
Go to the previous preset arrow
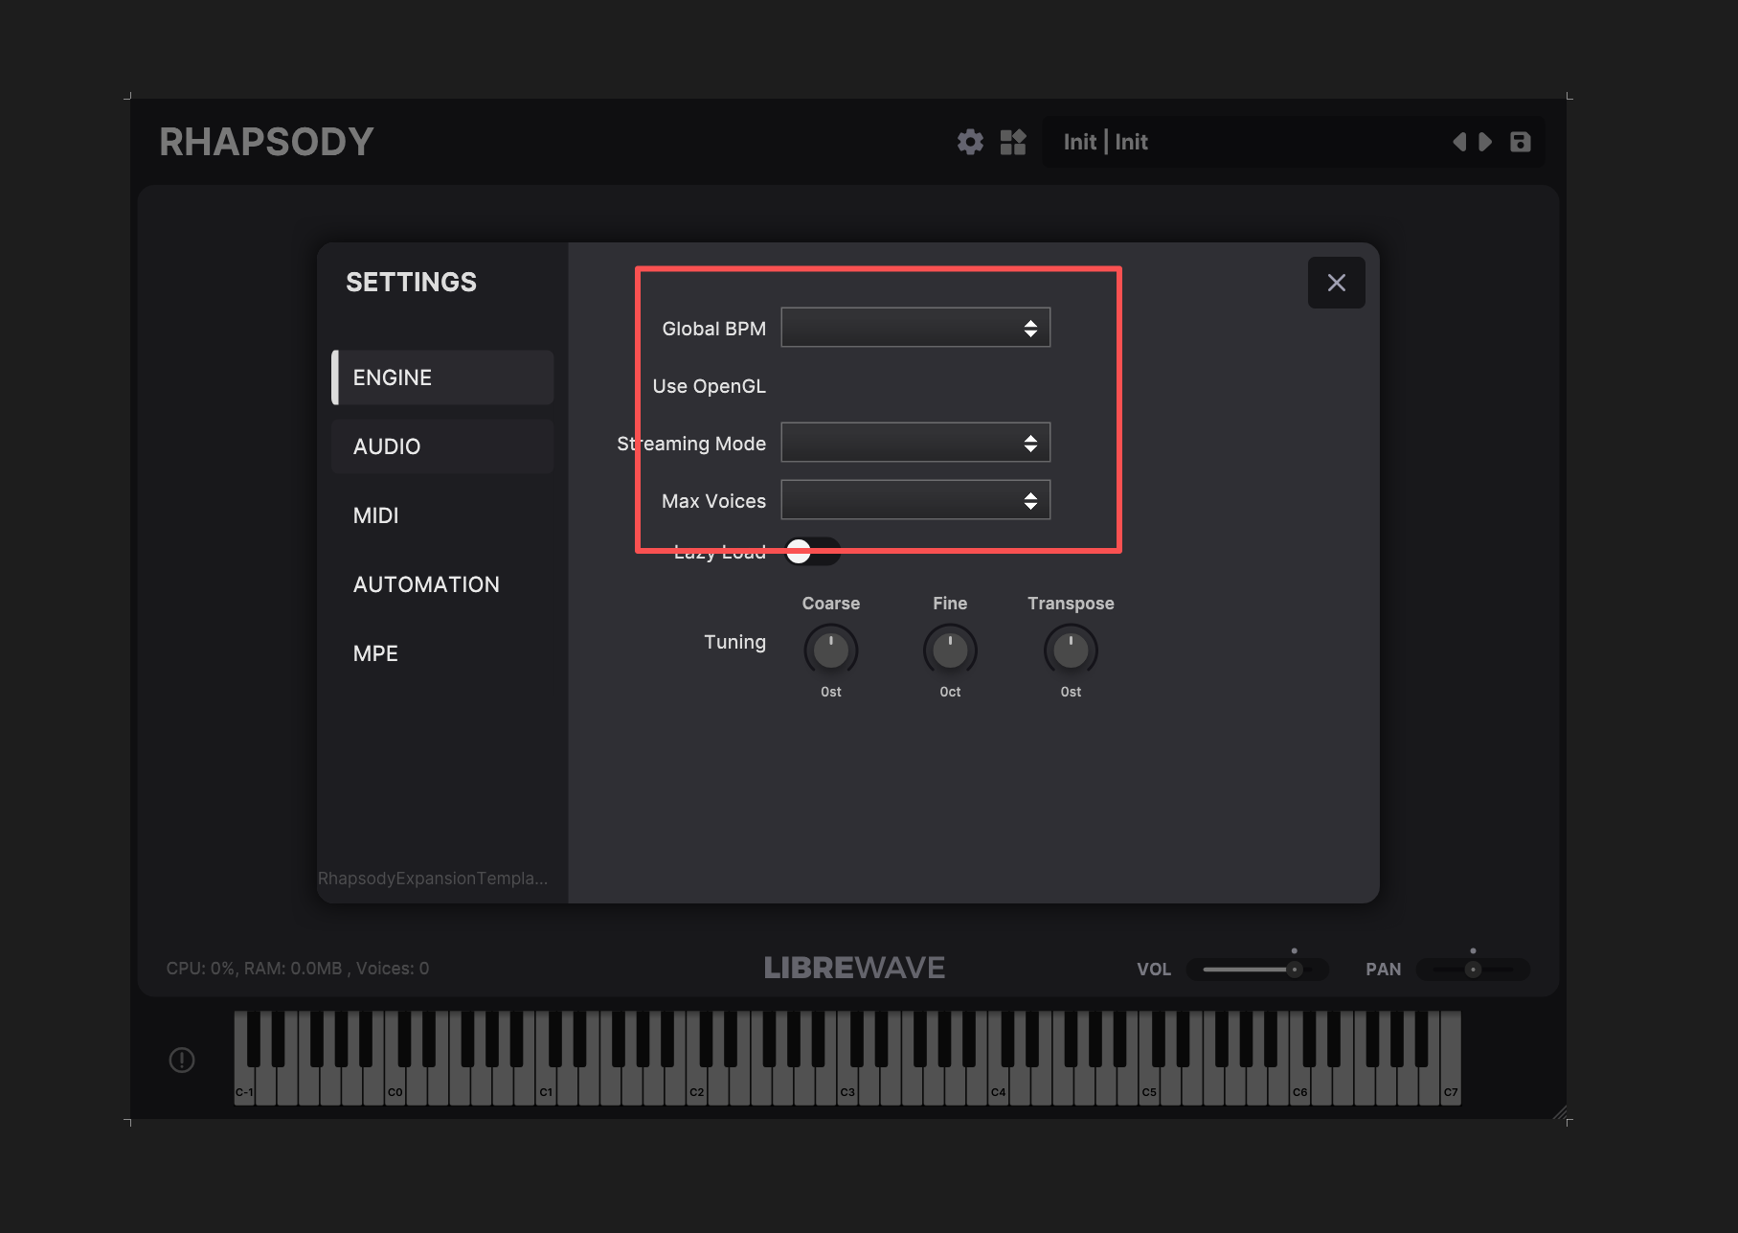pos(1459,142)
